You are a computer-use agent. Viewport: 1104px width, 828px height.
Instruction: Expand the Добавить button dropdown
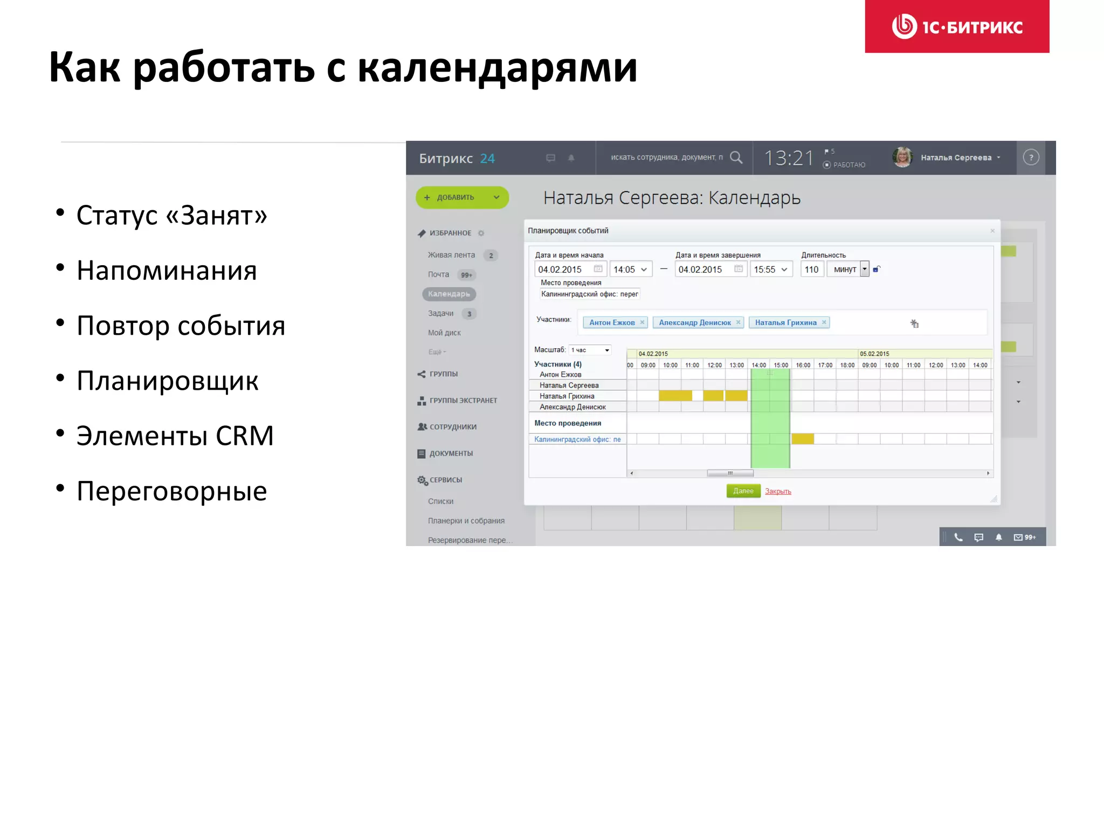point(496,197)
